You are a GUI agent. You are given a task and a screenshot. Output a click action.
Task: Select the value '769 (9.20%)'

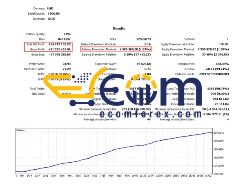pos(220,94)
